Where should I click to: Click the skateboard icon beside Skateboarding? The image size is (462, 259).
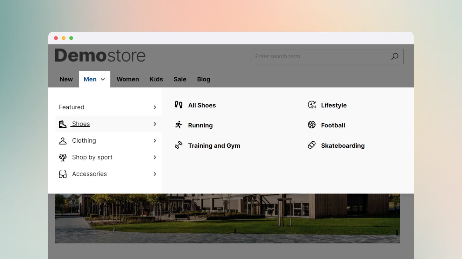pyautogui.click(x=312, y=145)
